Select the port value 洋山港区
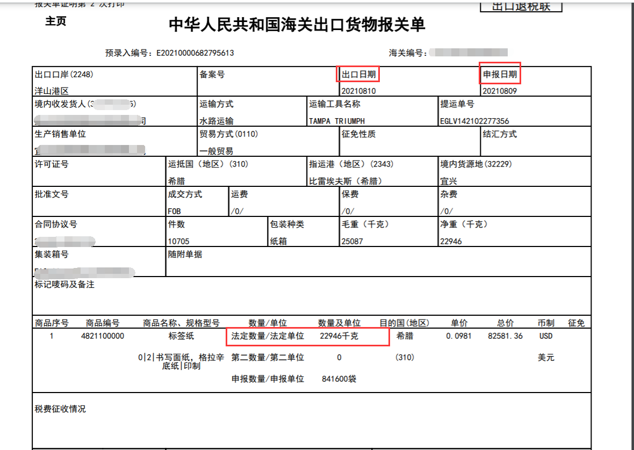634x450 pixels. (52, 91)
